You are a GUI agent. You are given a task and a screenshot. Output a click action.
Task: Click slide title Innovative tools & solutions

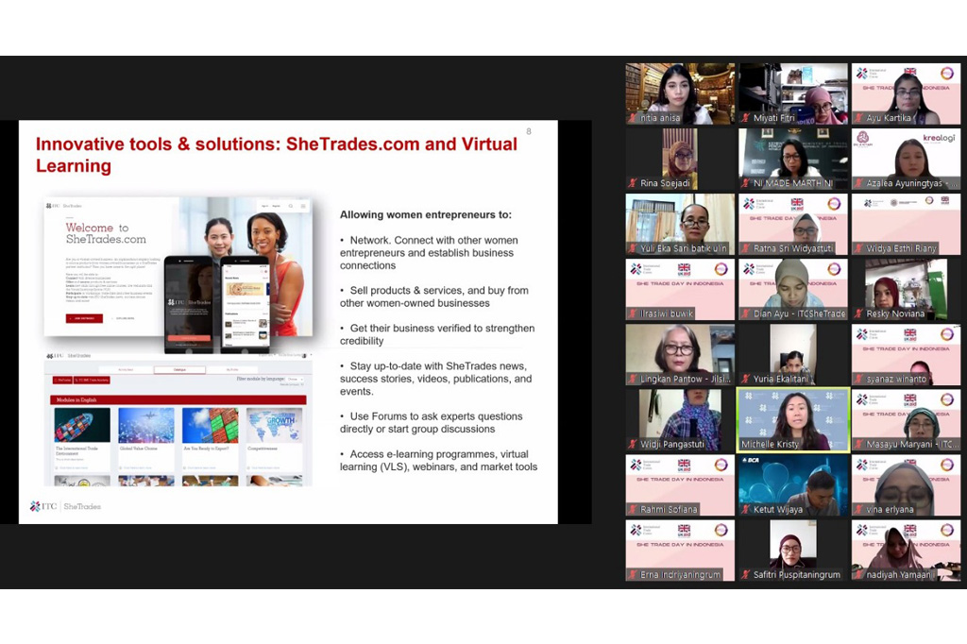pos(277,154)
